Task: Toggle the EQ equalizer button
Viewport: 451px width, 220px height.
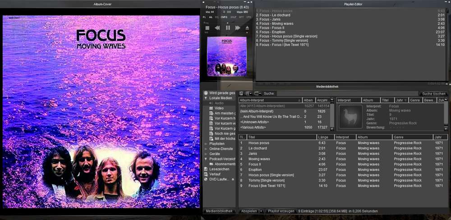Action: [217, 17]
